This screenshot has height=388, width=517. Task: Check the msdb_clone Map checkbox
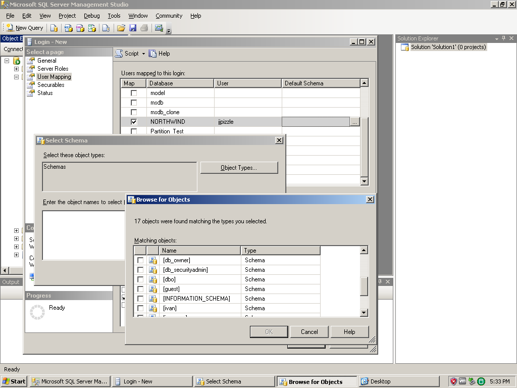(x=133, y=112)
